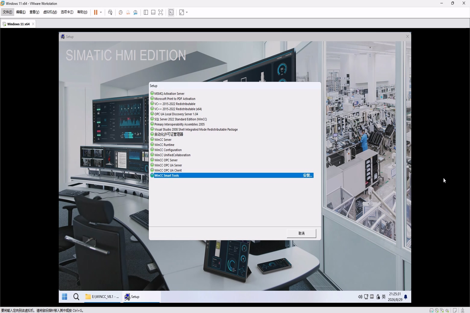The width and height of the screenshot is (470, 313).
Task: Take a snapshot of this virtual machine
Action: coord(121,12)
